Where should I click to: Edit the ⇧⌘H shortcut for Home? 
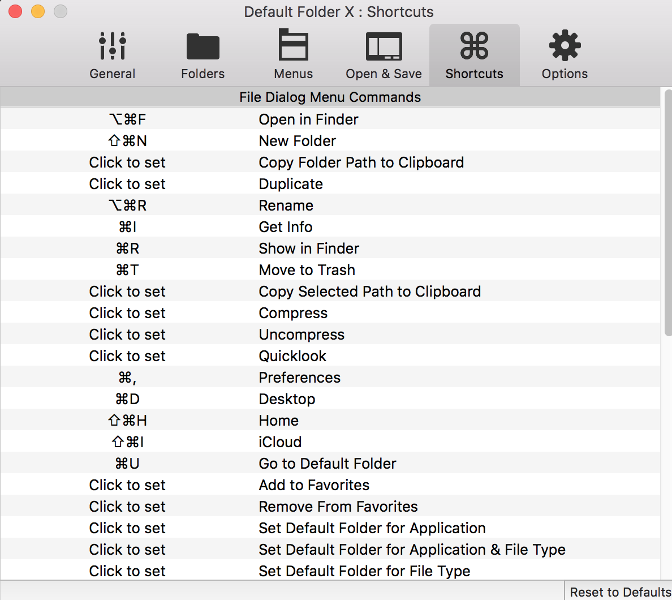(127, 421)
